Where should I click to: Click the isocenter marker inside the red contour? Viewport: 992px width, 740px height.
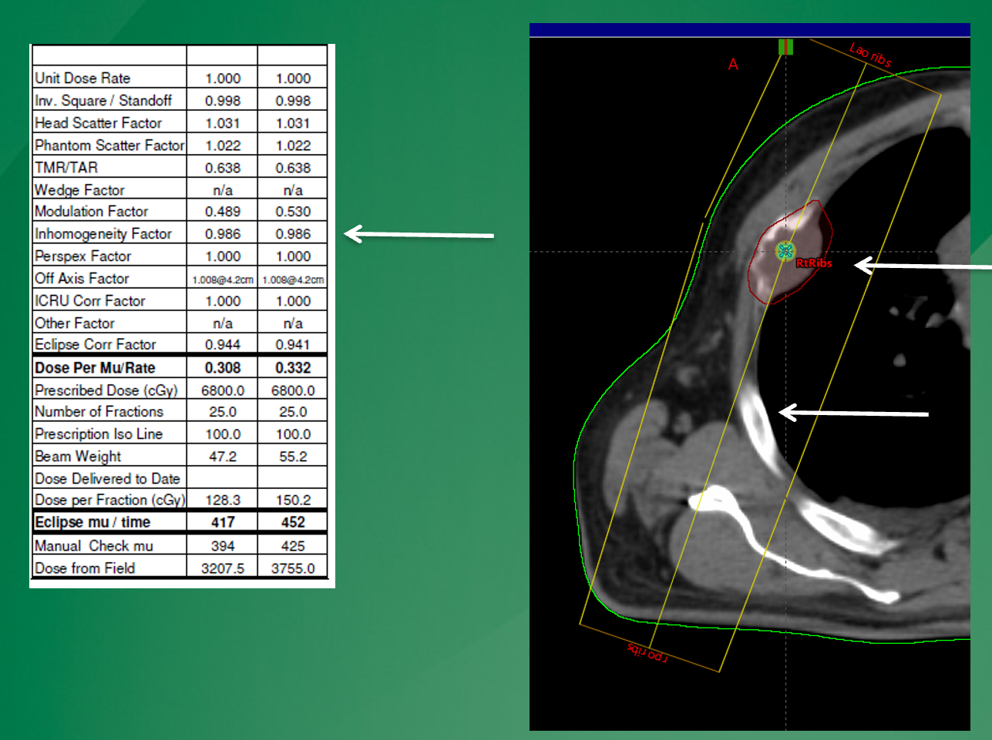click(x=785, y=251)
